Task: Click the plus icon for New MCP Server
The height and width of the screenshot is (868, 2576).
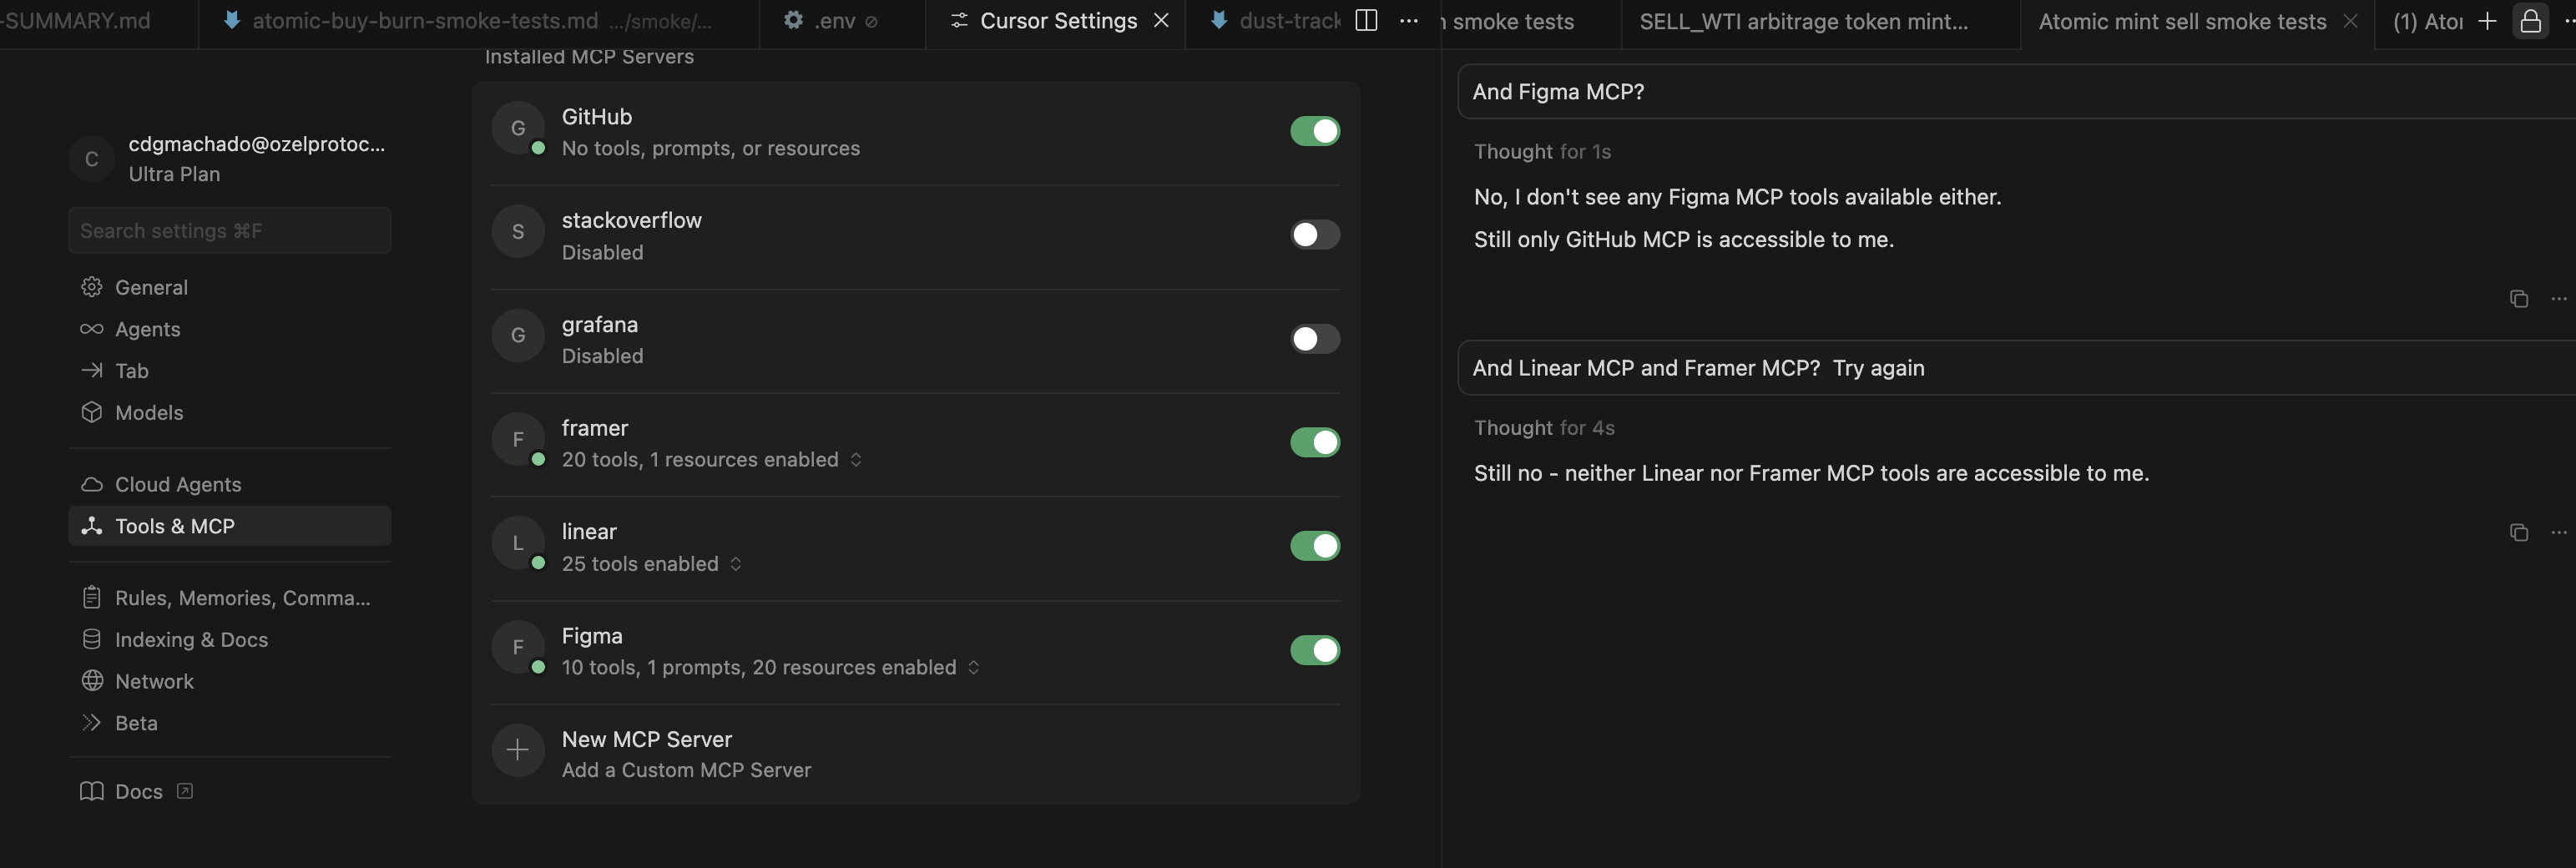Action: 517,750
